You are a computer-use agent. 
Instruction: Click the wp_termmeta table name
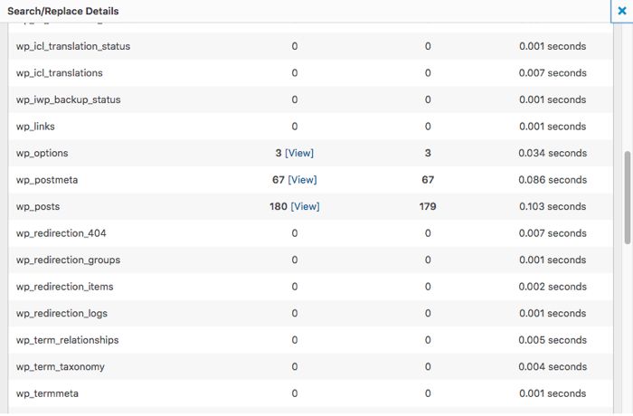click(49, 393)
